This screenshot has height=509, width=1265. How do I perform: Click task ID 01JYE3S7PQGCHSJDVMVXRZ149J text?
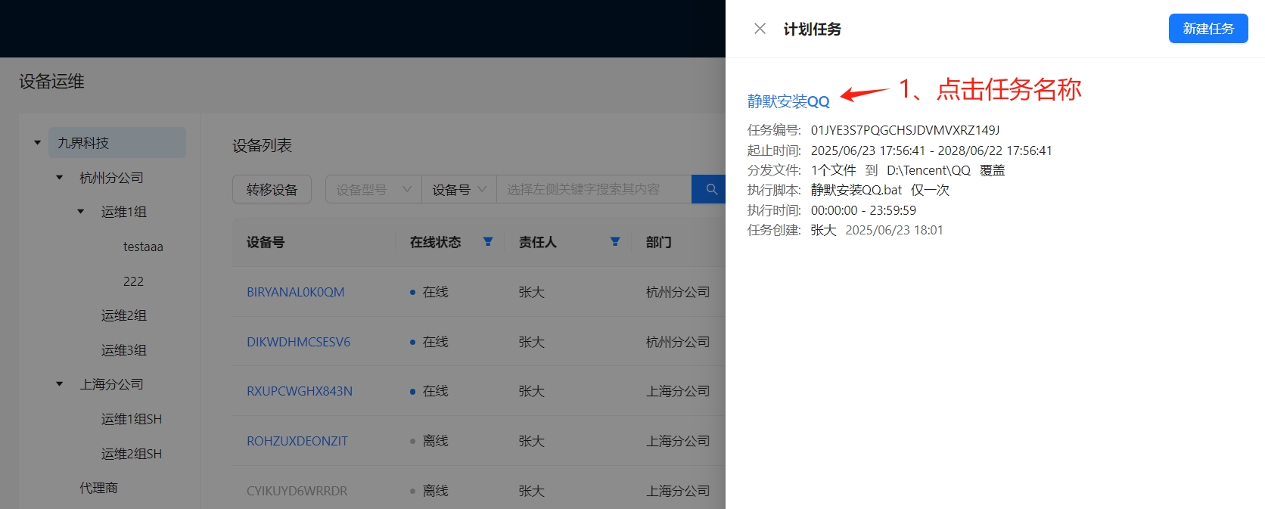coord(905,130)
